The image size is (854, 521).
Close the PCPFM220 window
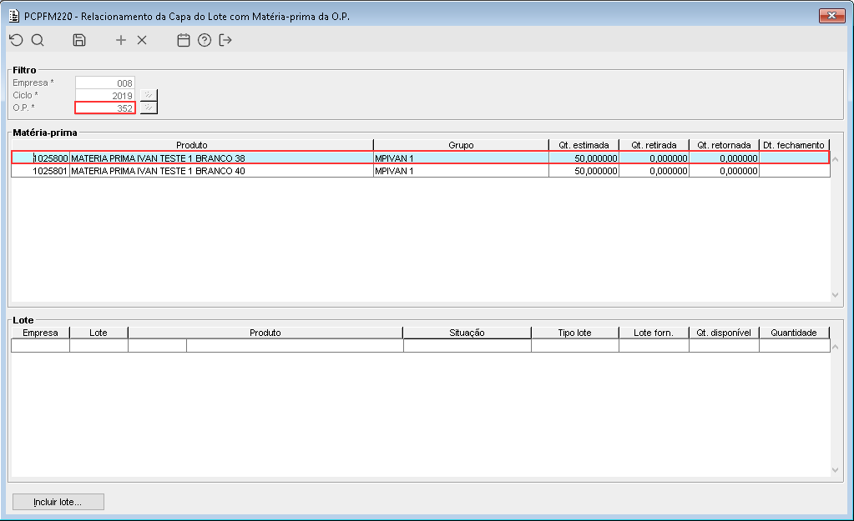coord(831,16)
